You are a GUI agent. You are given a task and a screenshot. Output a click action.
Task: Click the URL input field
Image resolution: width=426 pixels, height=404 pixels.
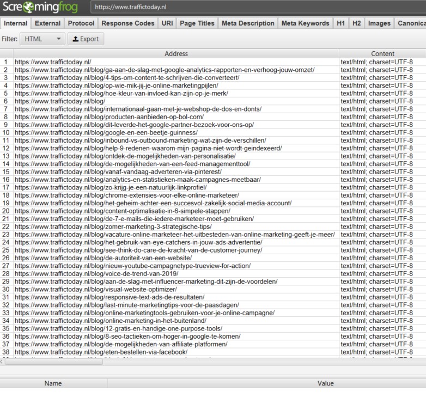[256, 8]
